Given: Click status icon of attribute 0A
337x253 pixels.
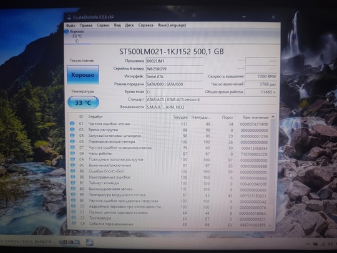Looking at the screenshot, I should click(73, 159).
